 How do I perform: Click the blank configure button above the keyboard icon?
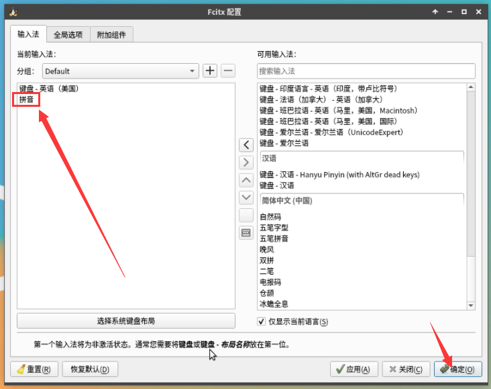246,215
